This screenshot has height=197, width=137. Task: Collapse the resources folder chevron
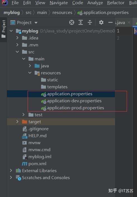30,73
